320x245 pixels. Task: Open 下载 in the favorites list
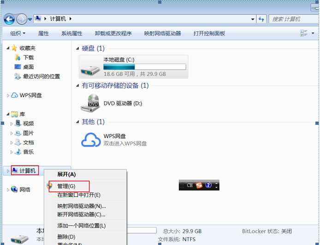pos(29,58)
